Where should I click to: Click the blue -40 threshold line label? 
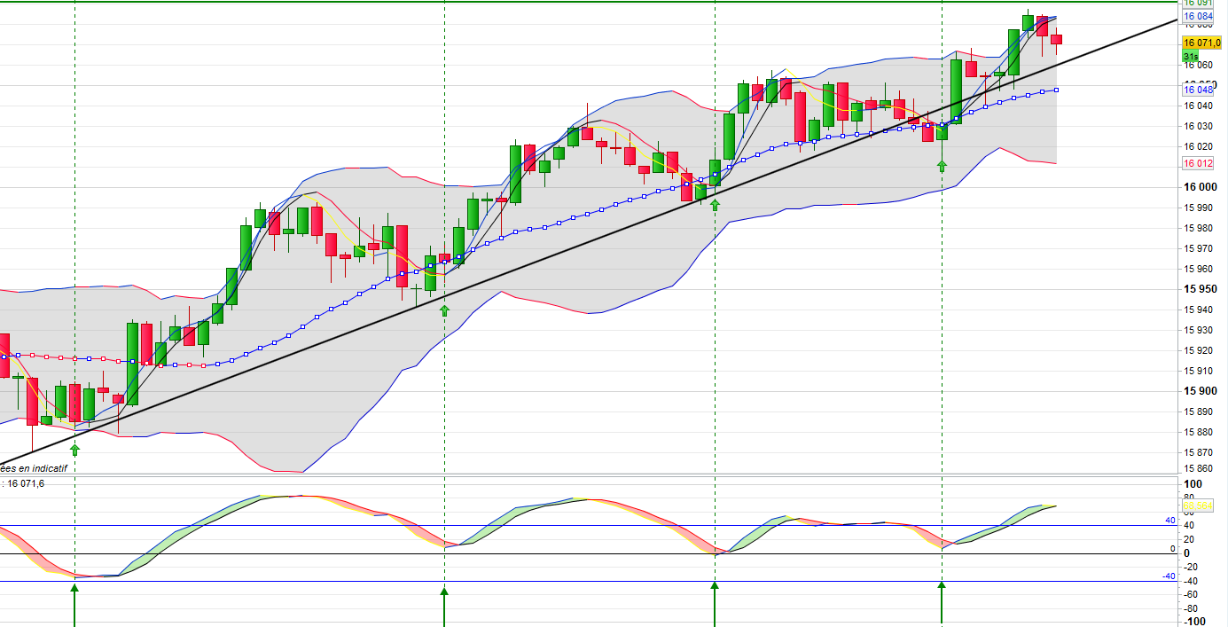[x=1169, y=576]
